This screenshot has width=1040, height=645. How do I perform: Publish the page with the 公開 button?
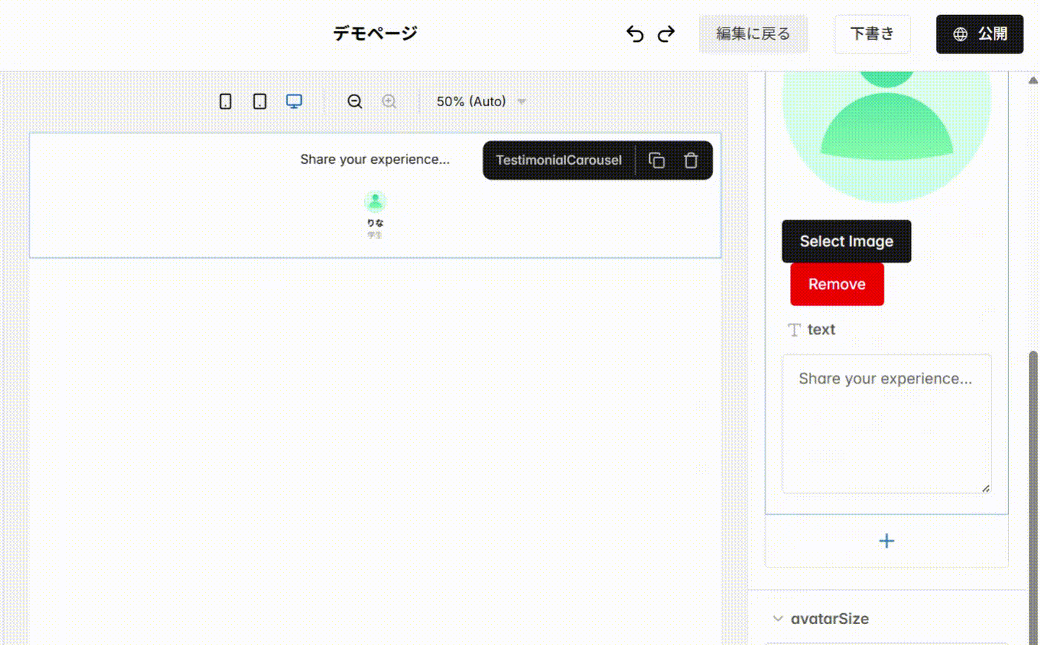pyautogui.click(x=979, y=33)
